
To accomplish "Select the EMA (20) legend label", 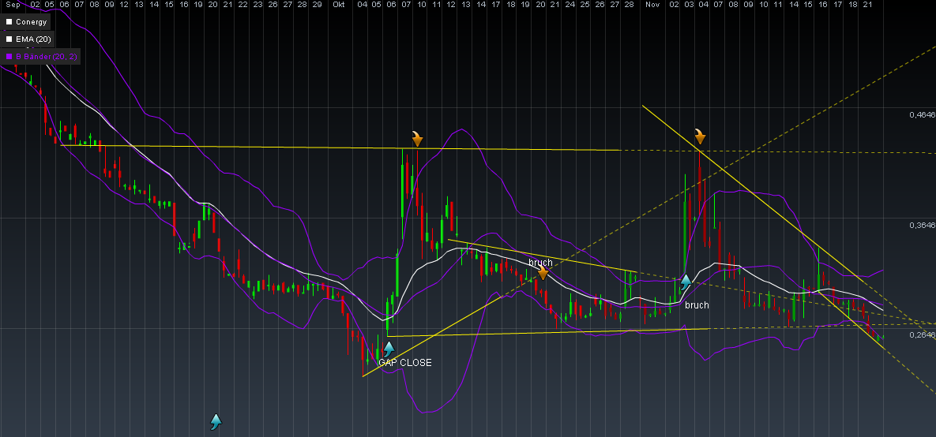I will [x=33, y=39].
